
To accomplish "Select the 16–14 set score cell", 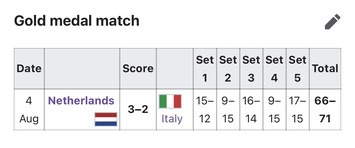I will point(251,110).
